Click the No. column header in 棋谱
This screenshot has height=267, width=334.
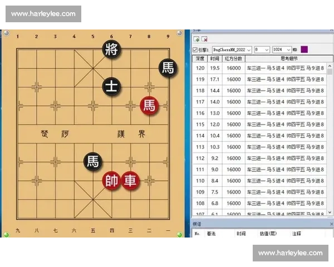pyautogui.click(x=197, y=234)
